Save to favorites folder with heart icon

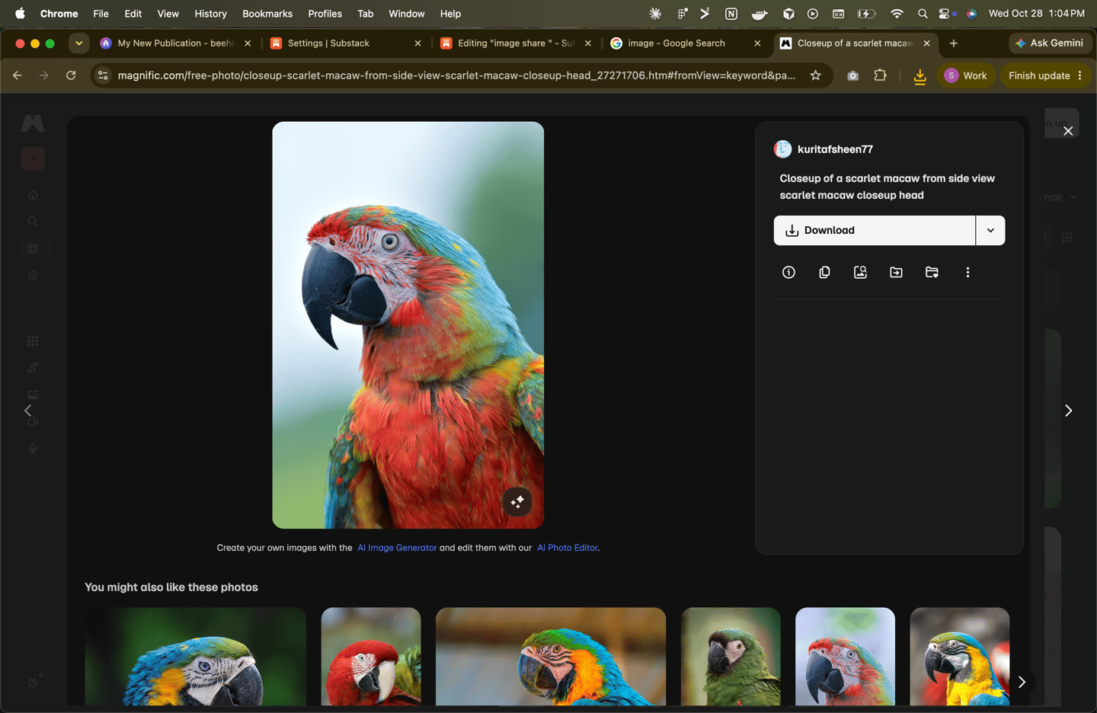[x=932, y=272]
